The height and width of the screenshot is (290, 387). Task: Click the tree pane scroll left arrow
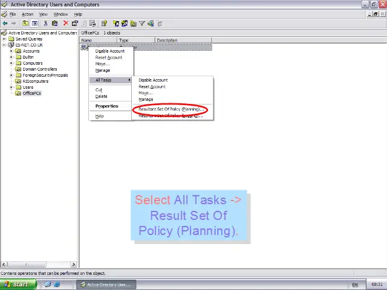[x=4, y=265]
